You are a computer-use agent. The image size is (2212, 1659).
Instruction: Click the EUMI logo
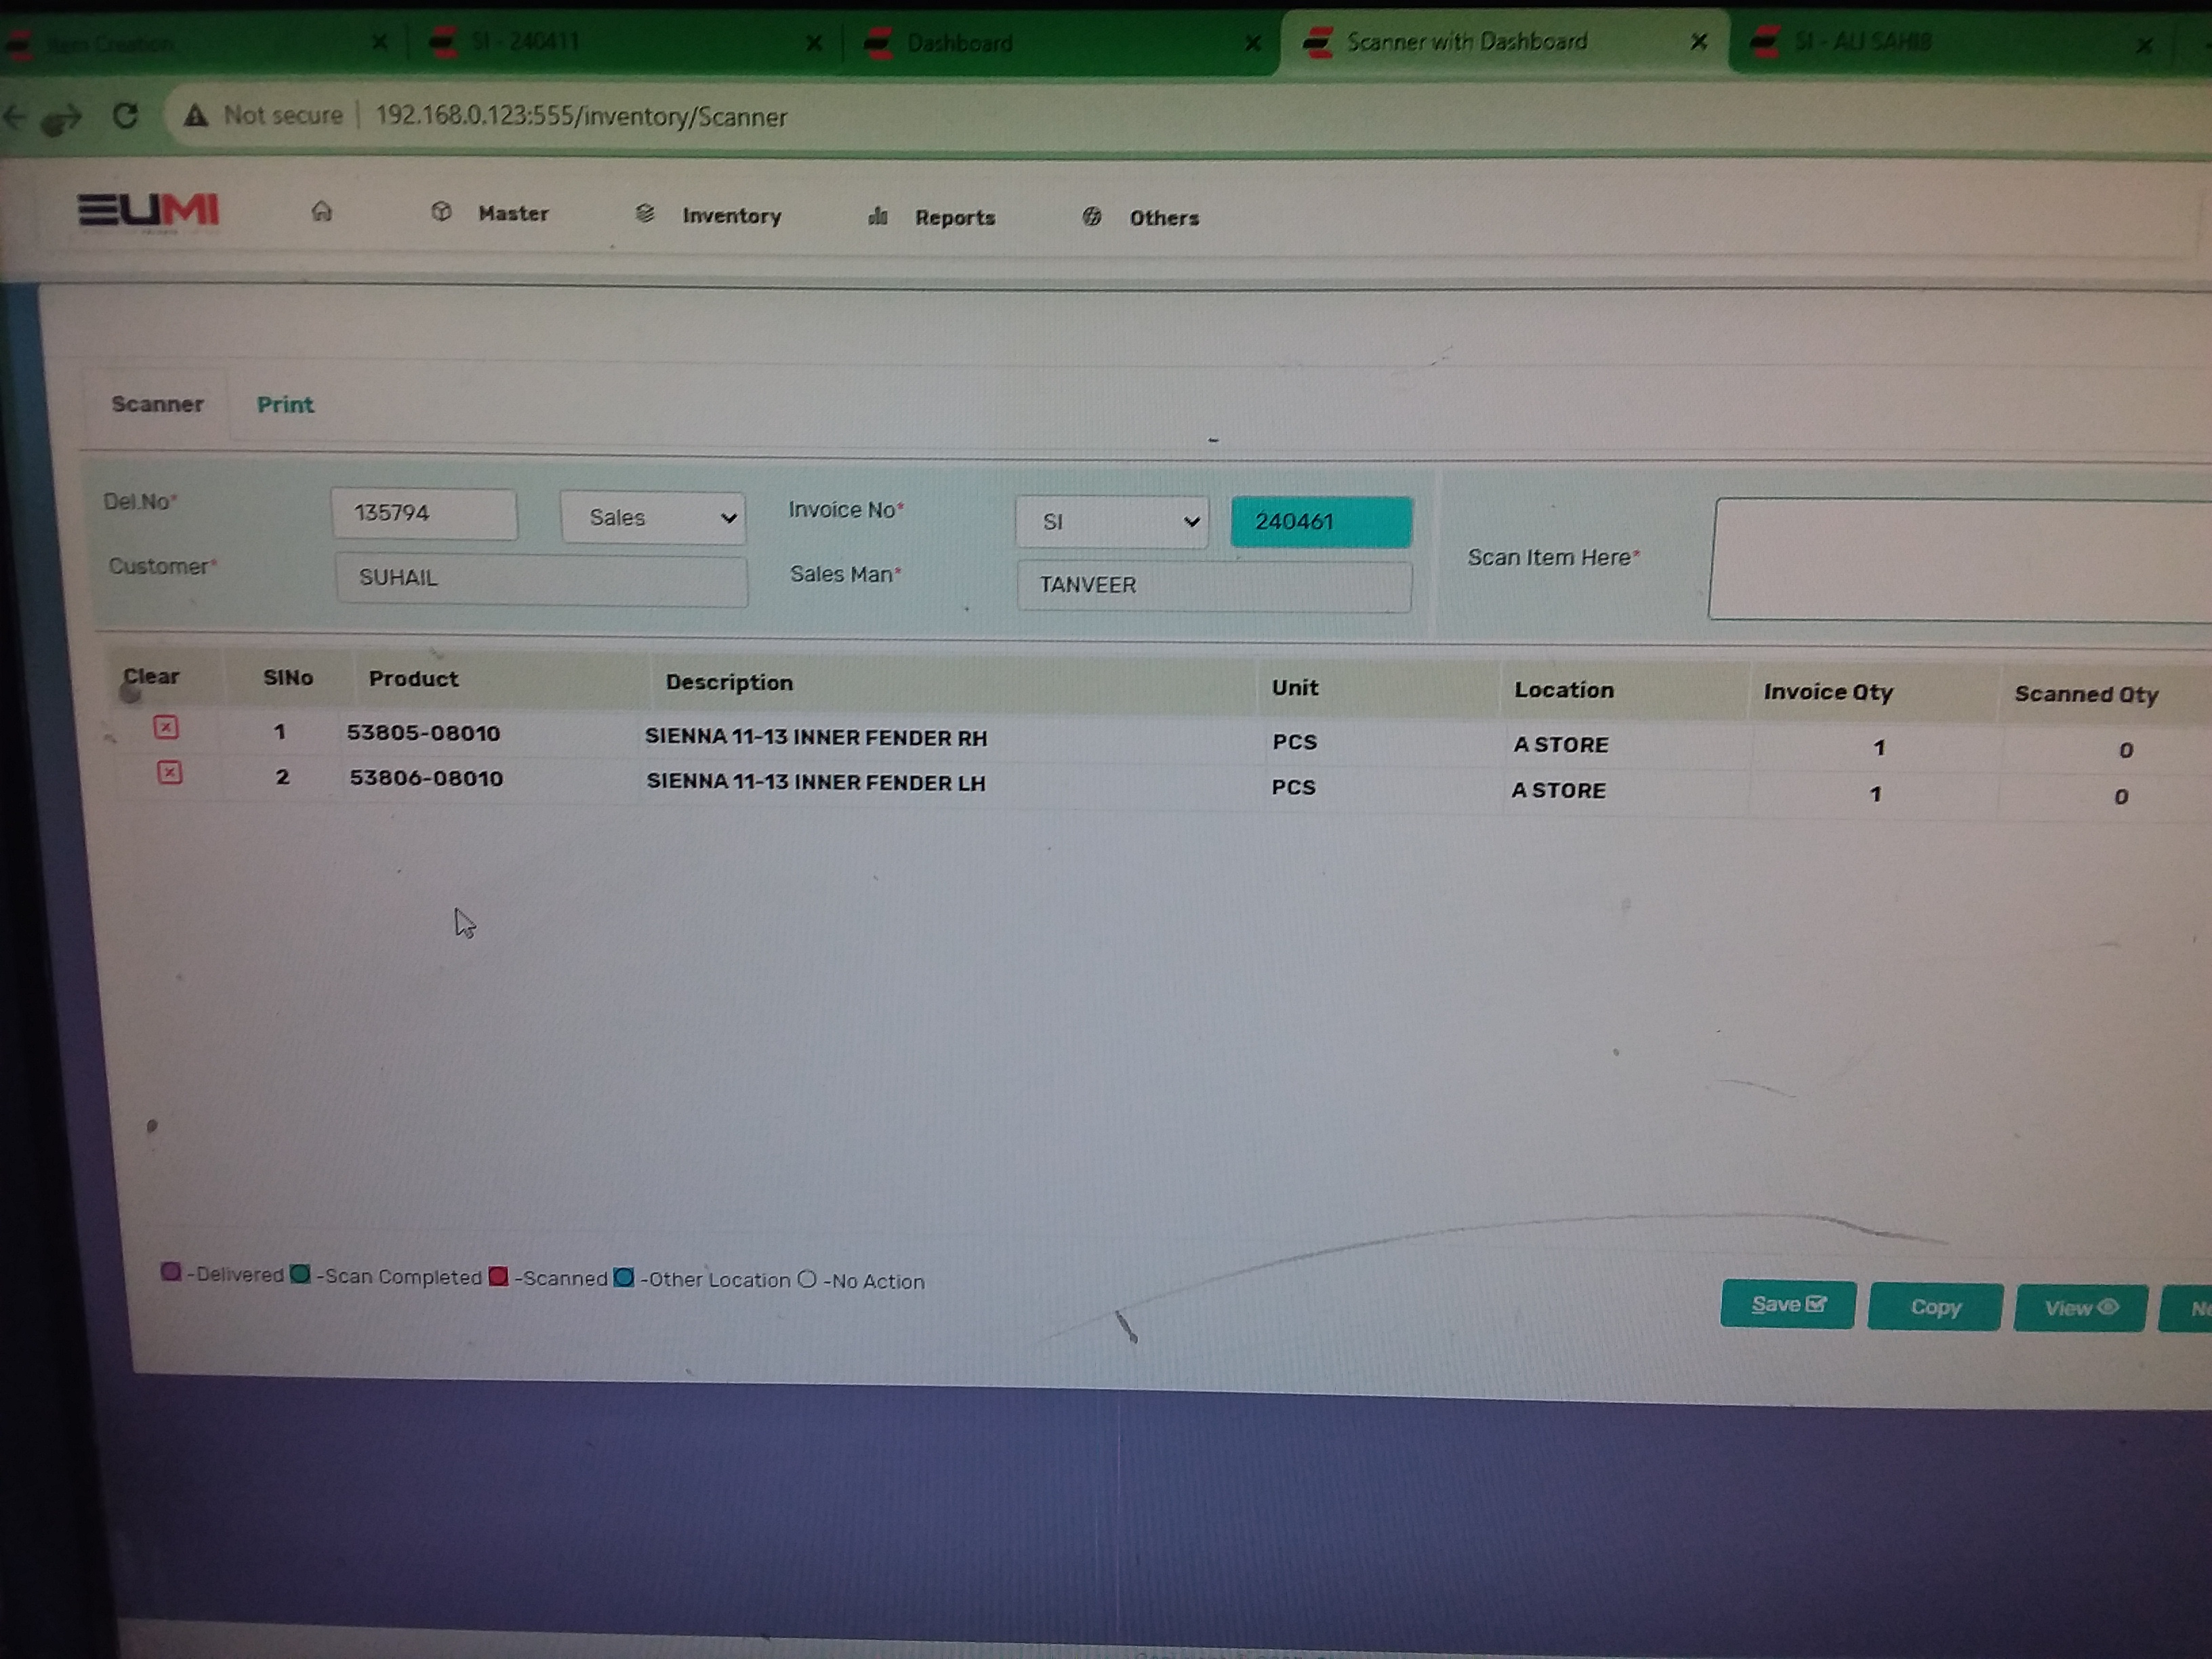click(148, 210)
